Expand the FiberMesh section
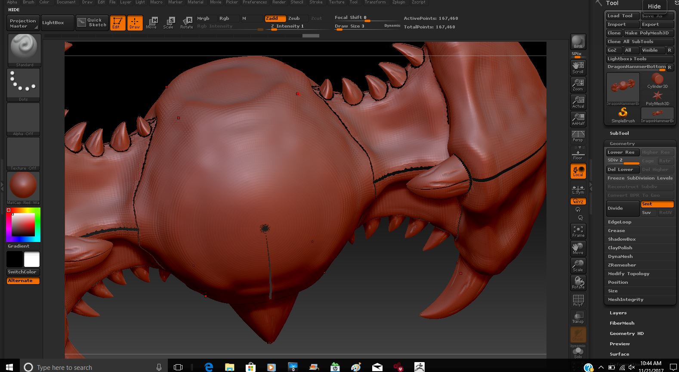Viewport: 679px width, 372px height. [x=622, y=323]
